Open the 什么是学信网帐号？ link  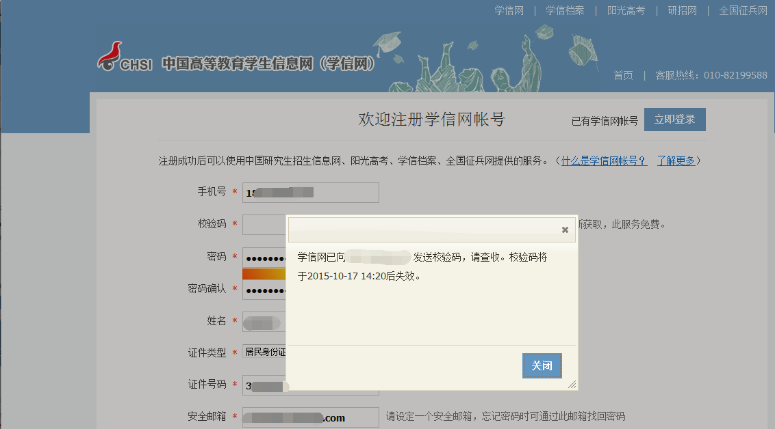pyautogui.click(x=604, y=161)
